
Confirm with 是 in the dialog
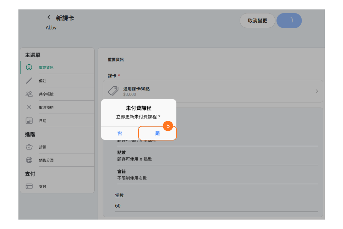point(157,133)
